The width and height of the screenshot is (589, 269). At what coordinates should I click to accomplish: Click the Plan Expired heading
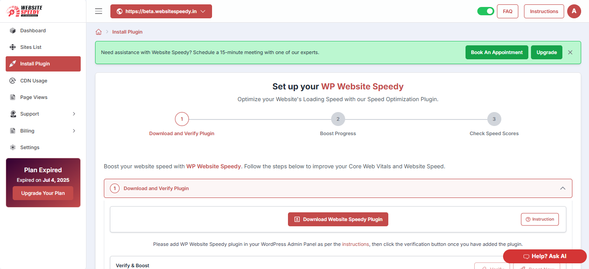tap(43, 170)
